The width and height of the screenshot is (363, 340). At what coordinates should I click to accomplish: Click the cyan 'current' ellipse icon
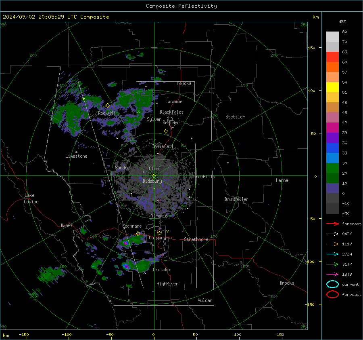(332, 284)
